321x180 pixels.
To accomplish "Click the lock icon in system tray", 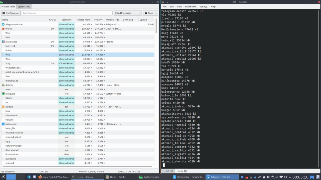I will point(264,177).
